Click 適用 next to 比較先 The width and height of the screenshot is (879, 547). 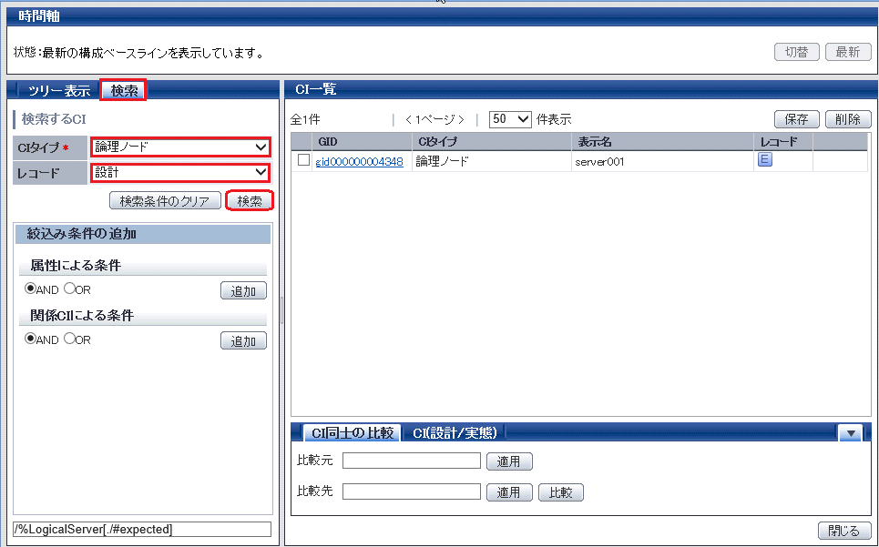509,492
